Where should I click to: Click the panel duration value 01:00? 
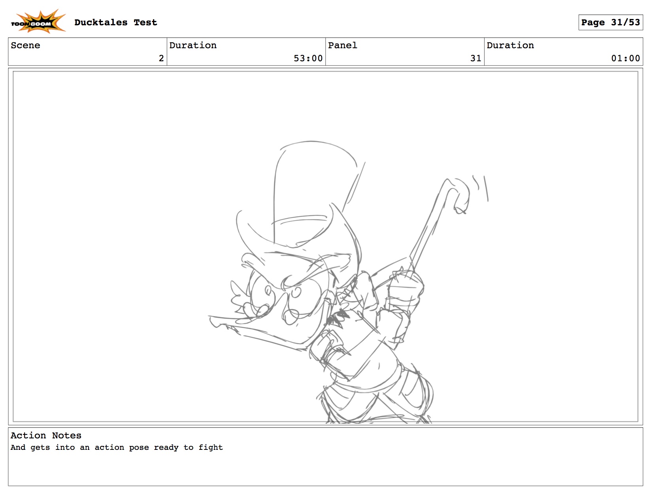point(625,59)
